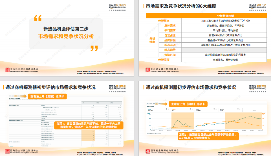Click the 总体需求 cell
Viewport: 271px width, 156px height.
pyautogui.click(x=170, y=25)
